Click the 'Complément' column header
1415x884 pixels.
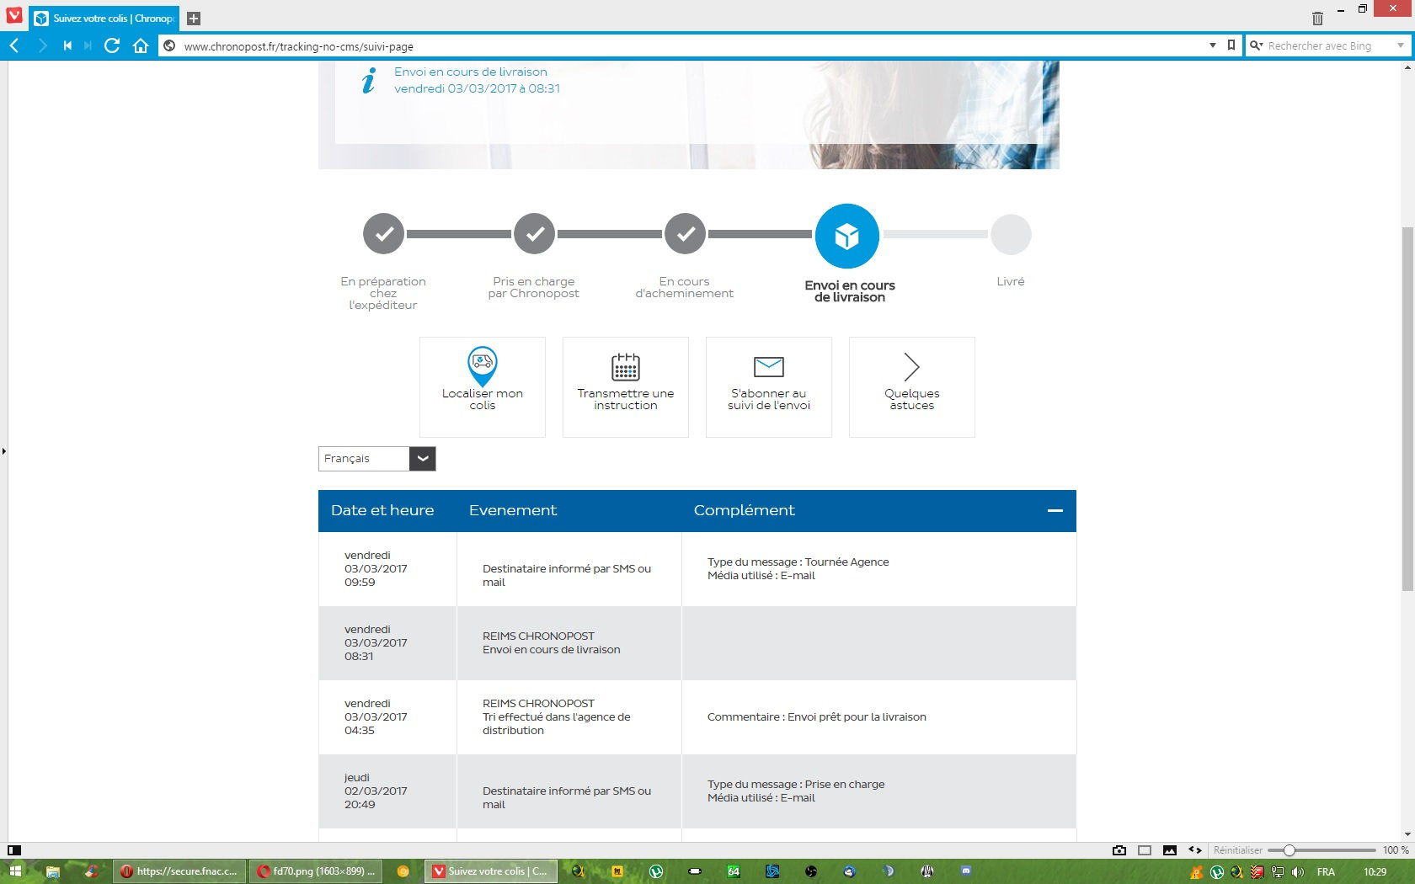745,510
